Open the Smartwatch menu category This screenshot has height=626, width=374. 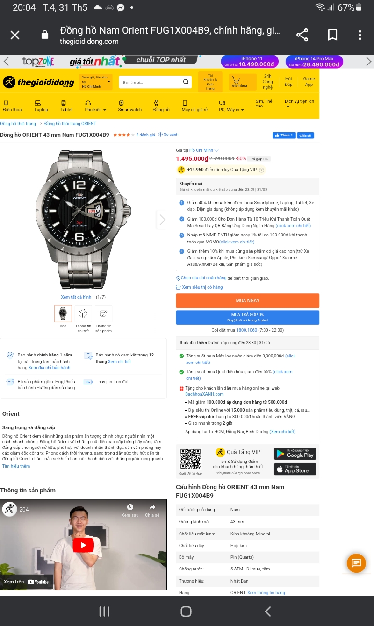pyautogui.click(x=129, y=106)
